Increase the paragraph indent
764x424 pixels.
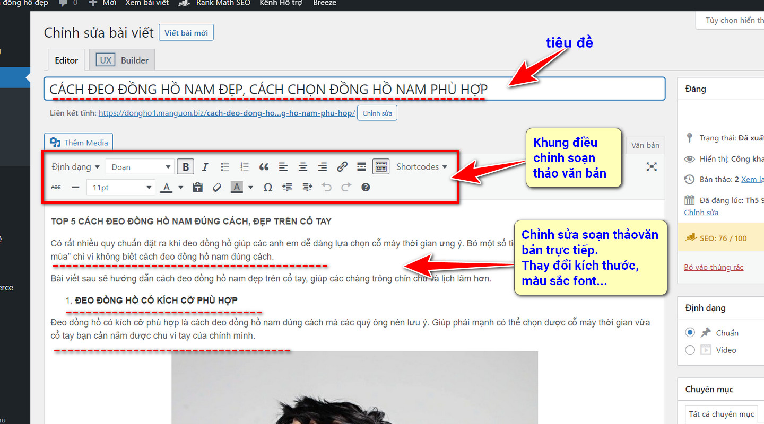coord(307,187)
